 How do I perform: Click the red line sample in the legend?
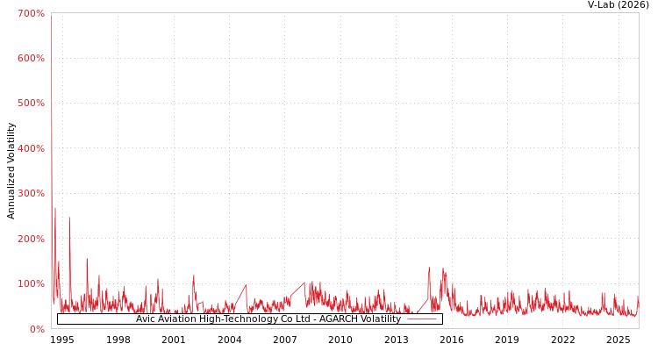point(422,319)
